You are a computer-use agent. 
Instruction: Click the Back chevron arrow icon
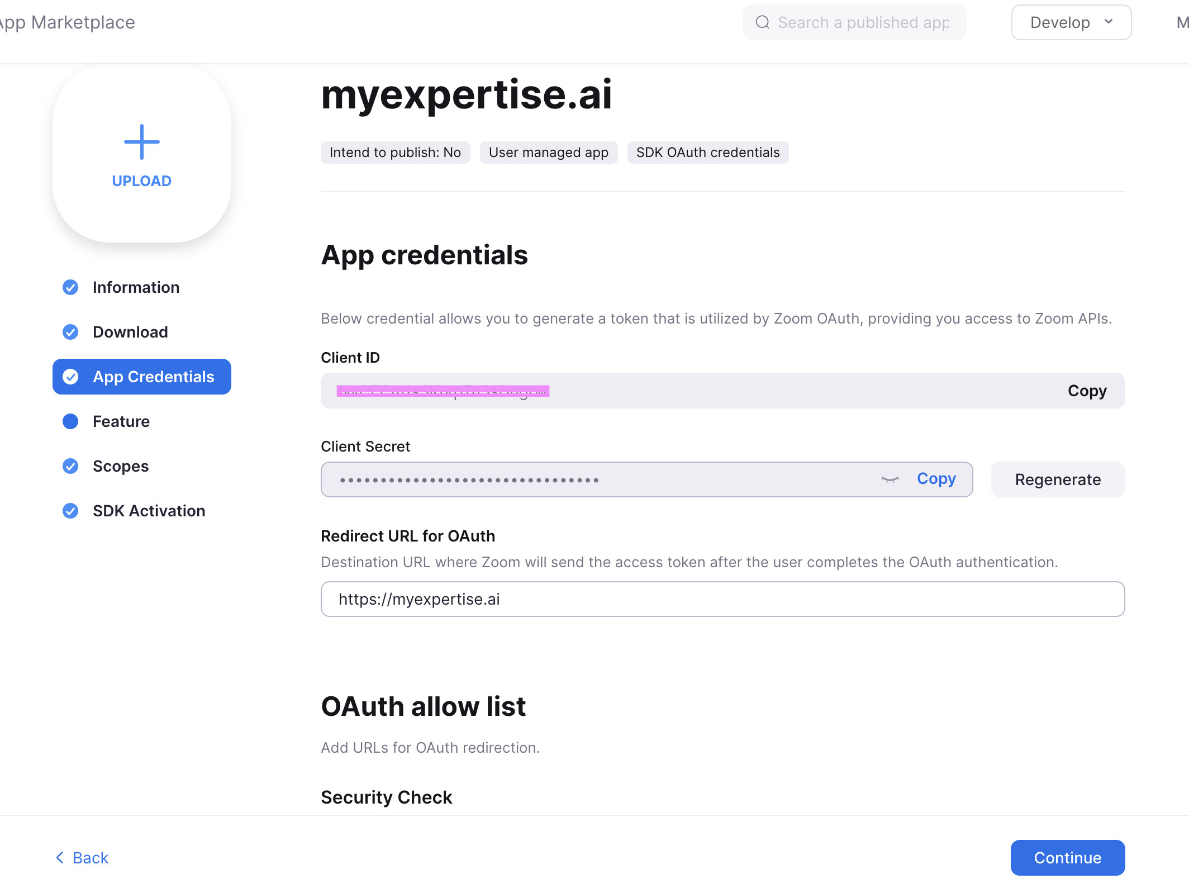pyautogui.click(x=60, y=857)
